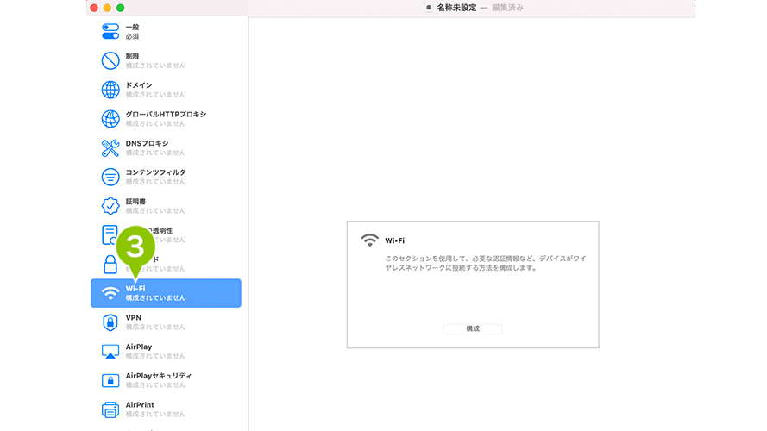This screenshot has height=431, width=767.
Task: Click the yellow minimize window button
Action: 107,8
